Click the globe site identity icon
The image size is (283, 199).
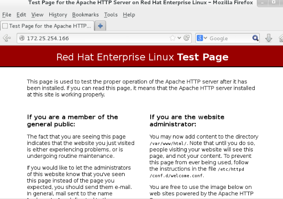coord(22,38)
